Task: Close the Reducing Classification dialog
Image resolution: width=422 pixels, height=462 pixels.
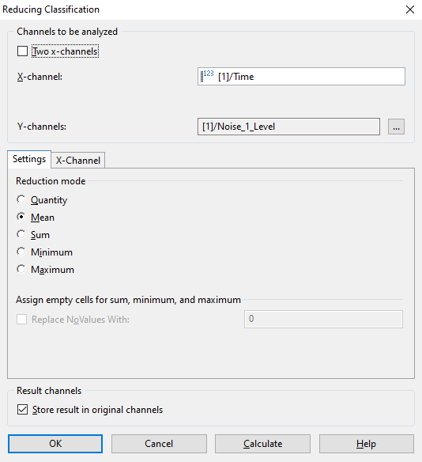Action: tap(410, 9)
